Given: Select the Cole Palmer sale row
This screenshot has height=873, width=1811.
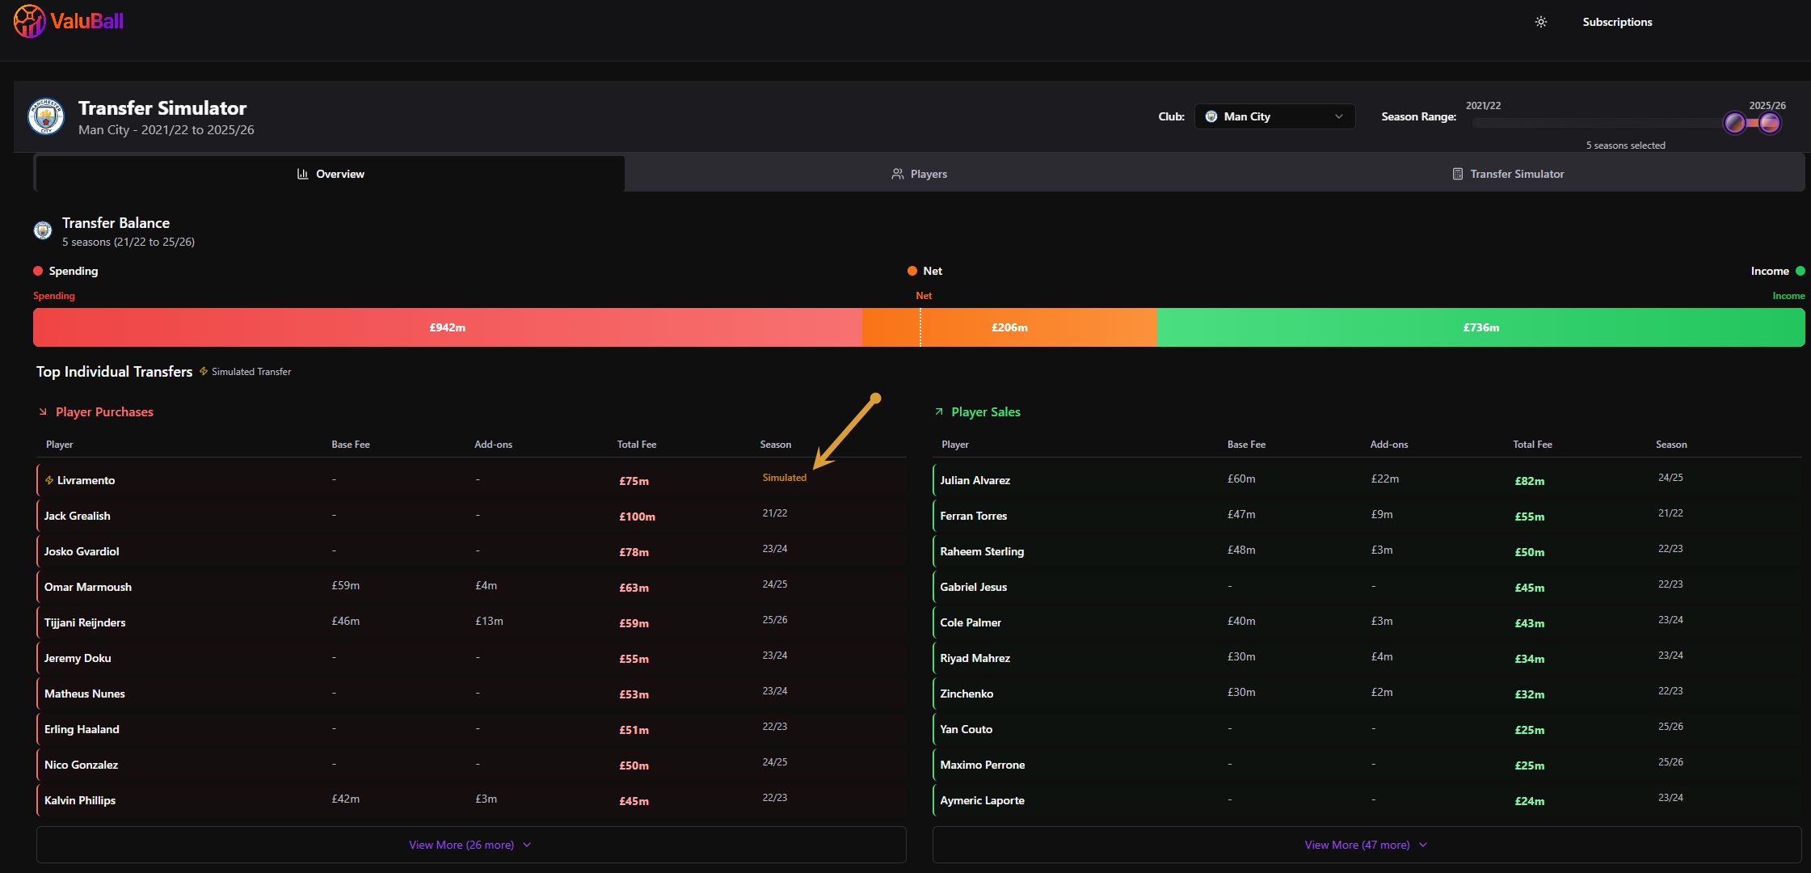Looking at the screenshot, I should [1367, 622].
